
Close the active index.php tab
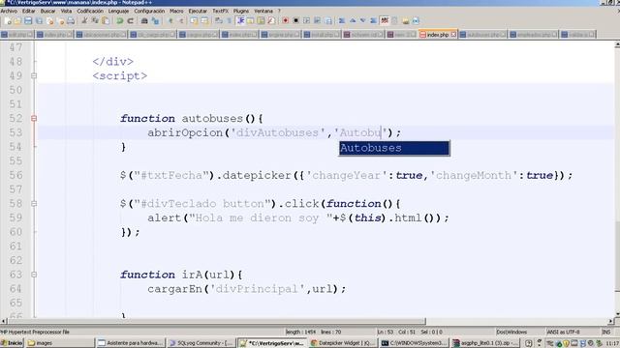[453, 35]
